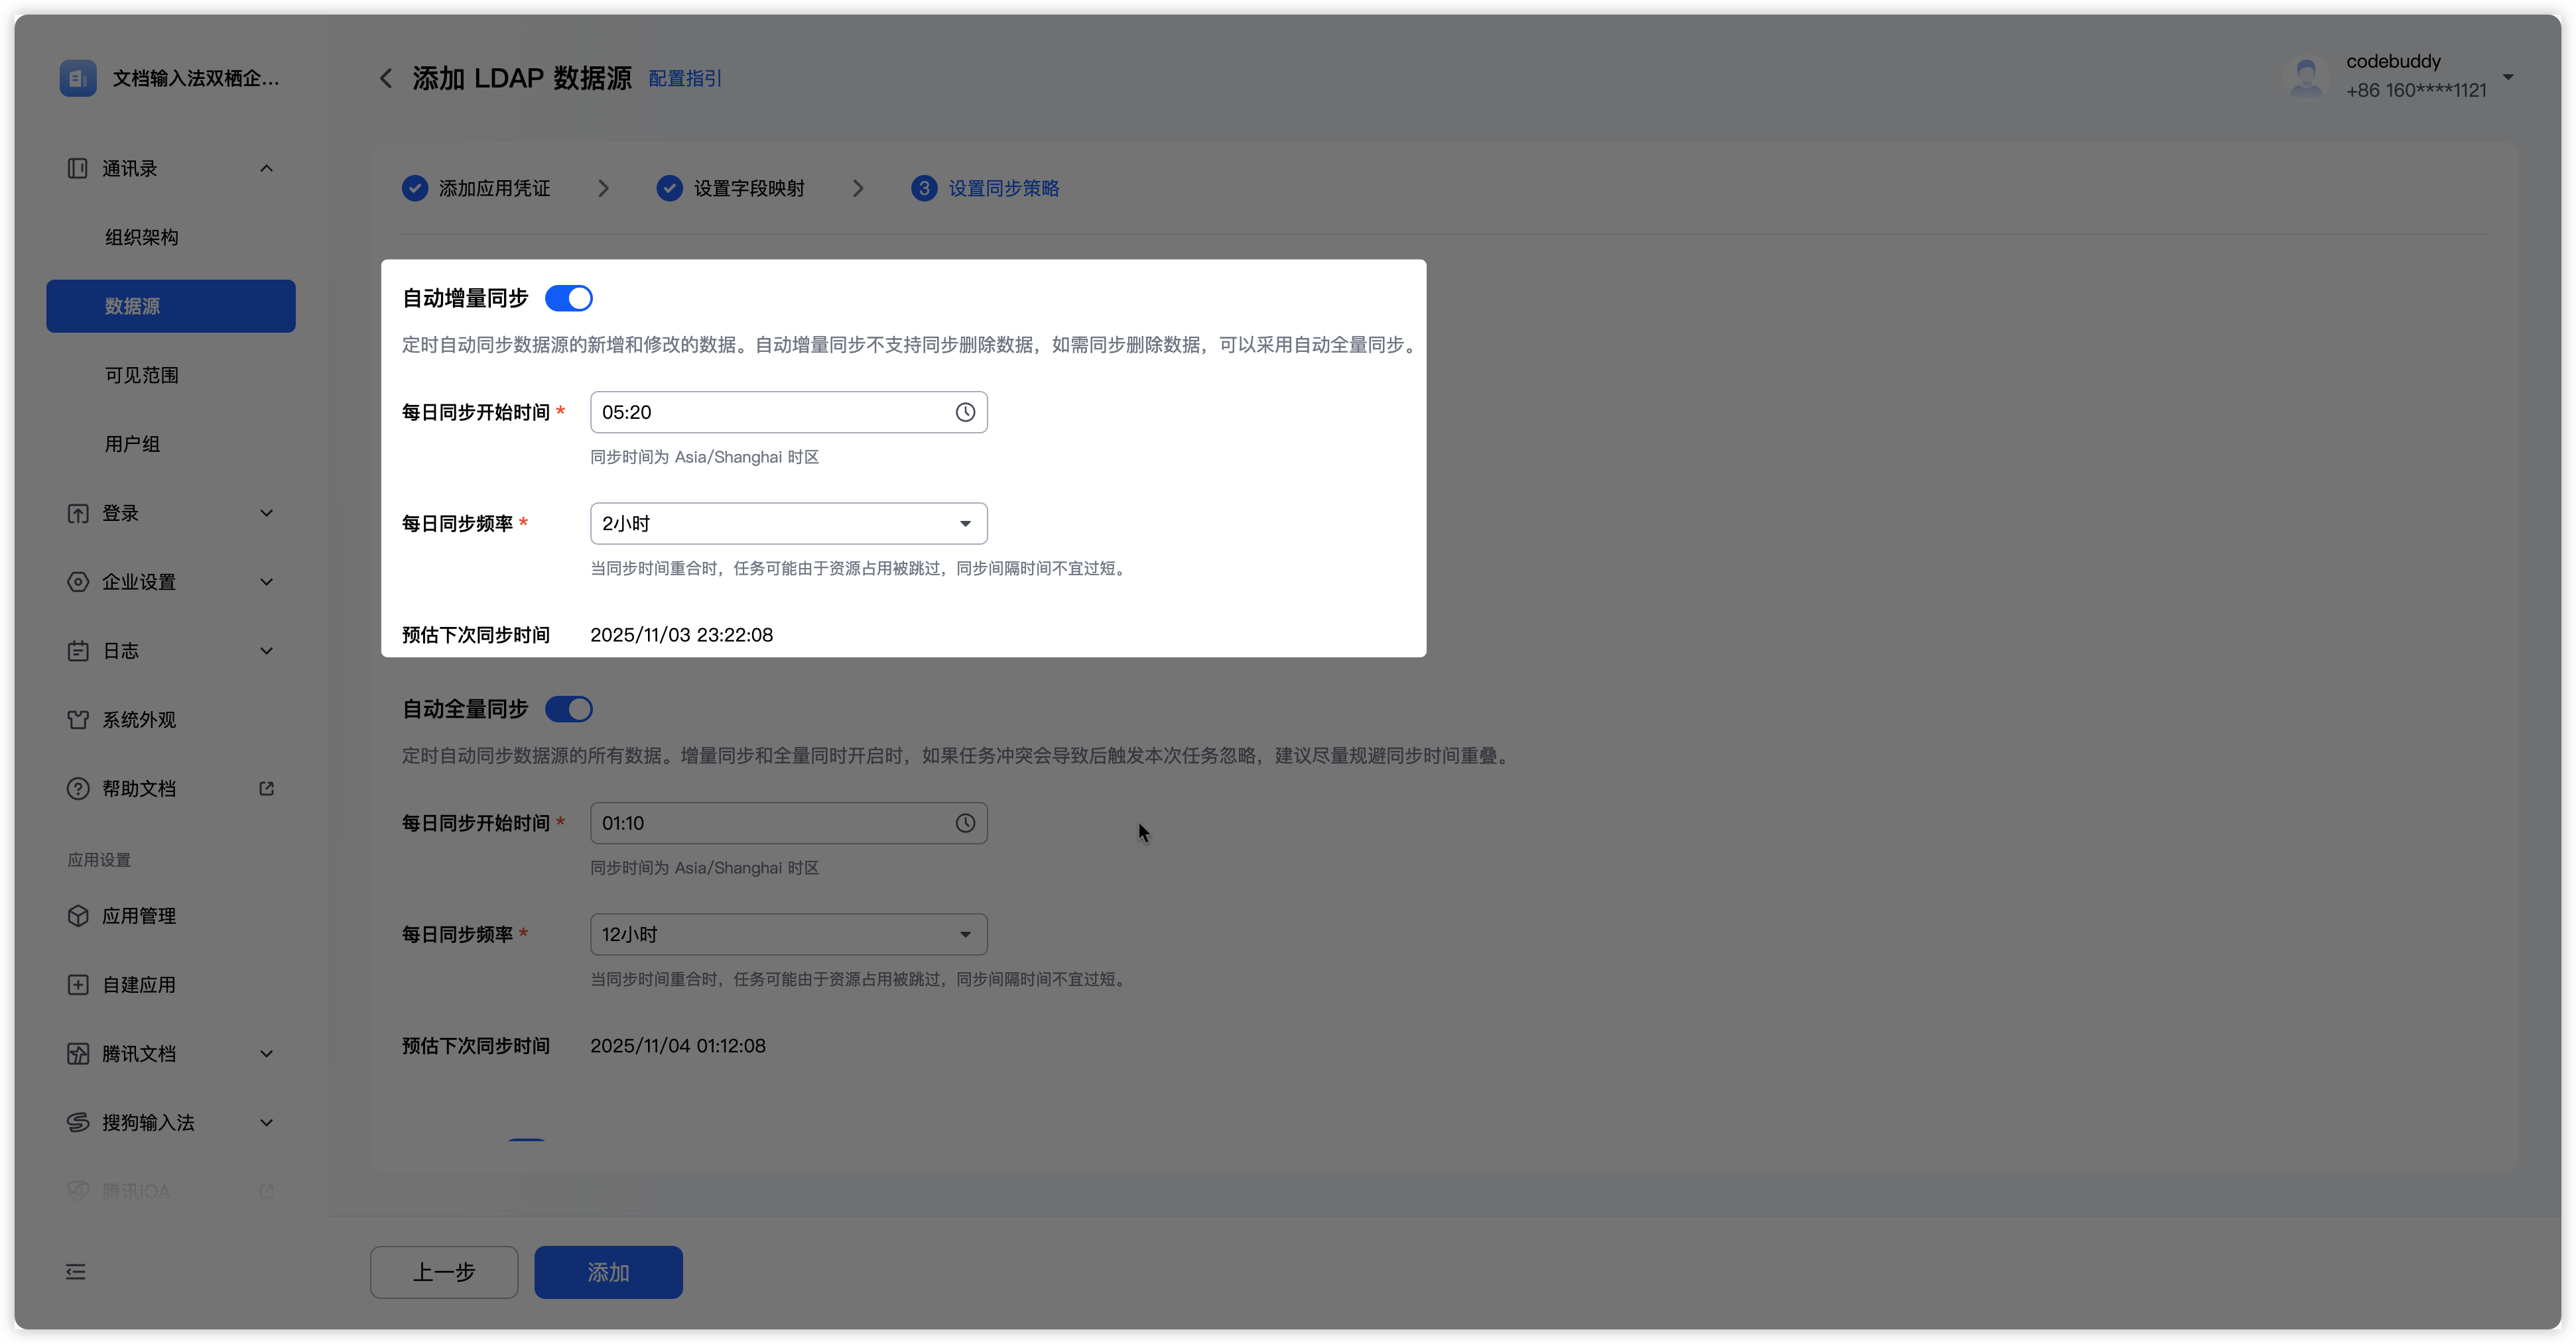This screenshot has height=1344, width=2576.
Task: Click the app logo icon at top left
Action: point(78,78)
